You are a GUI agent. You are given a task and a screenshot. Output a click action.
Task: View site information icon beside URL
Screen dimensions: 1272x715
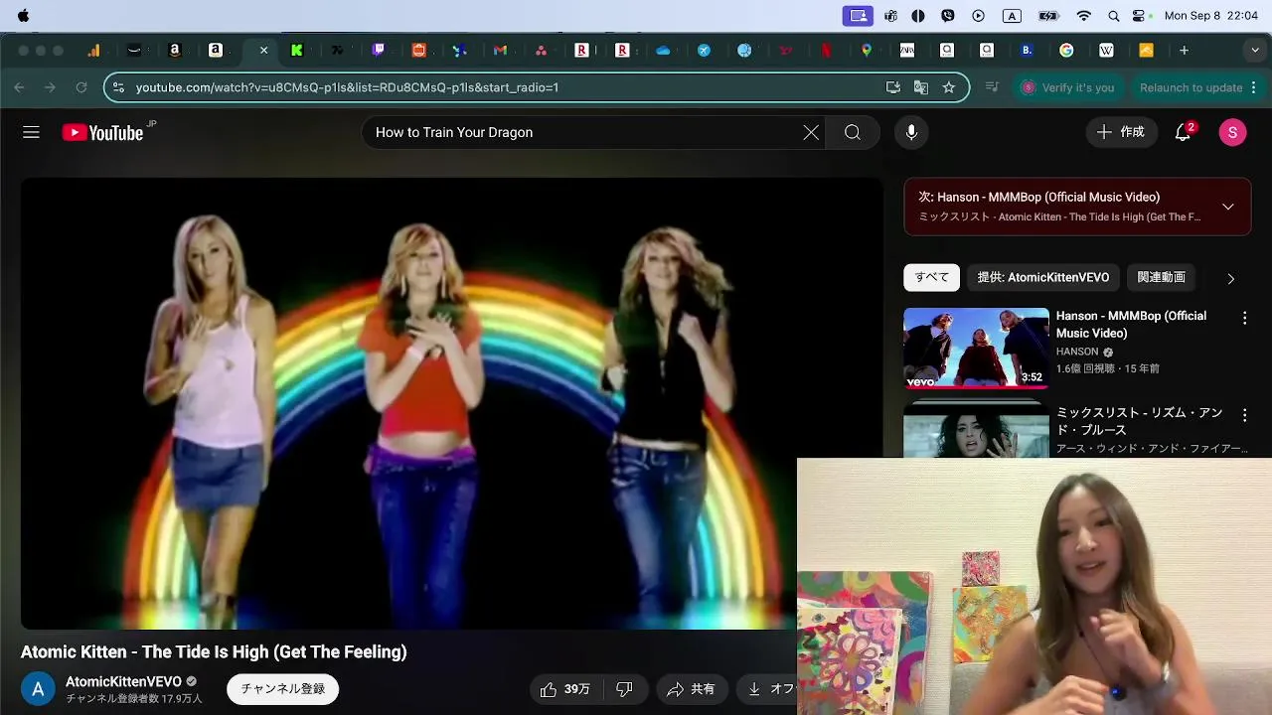pyautogui.click(x=117, y=87)
